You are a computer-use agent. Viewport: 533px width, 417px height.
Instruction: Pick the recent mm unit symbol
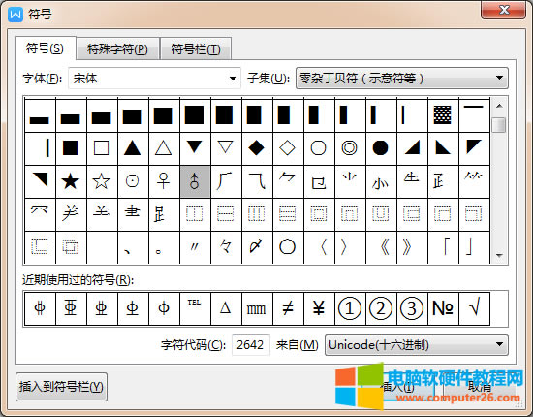256,308
